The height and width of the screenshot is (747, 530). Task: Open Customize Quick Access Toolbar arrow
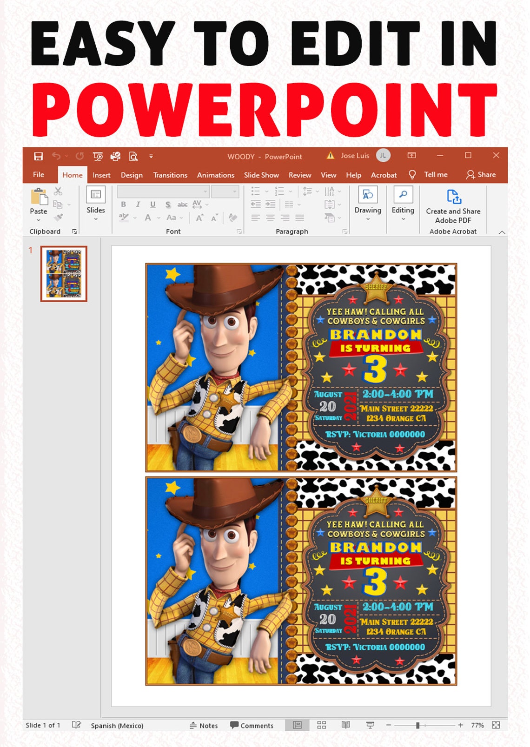pos(151,156)
